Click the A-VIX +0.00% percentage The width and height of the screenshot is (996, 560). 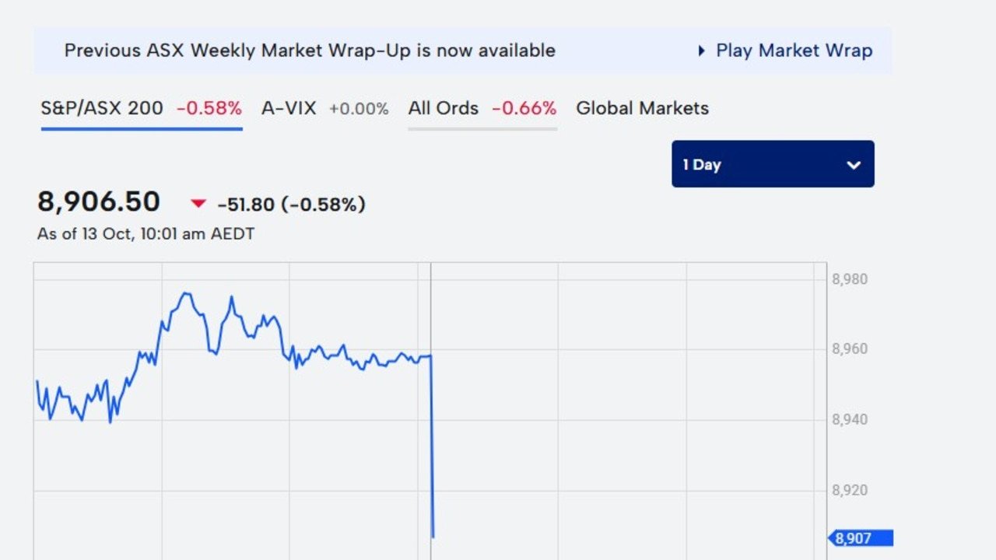click(x=358, y=109)
